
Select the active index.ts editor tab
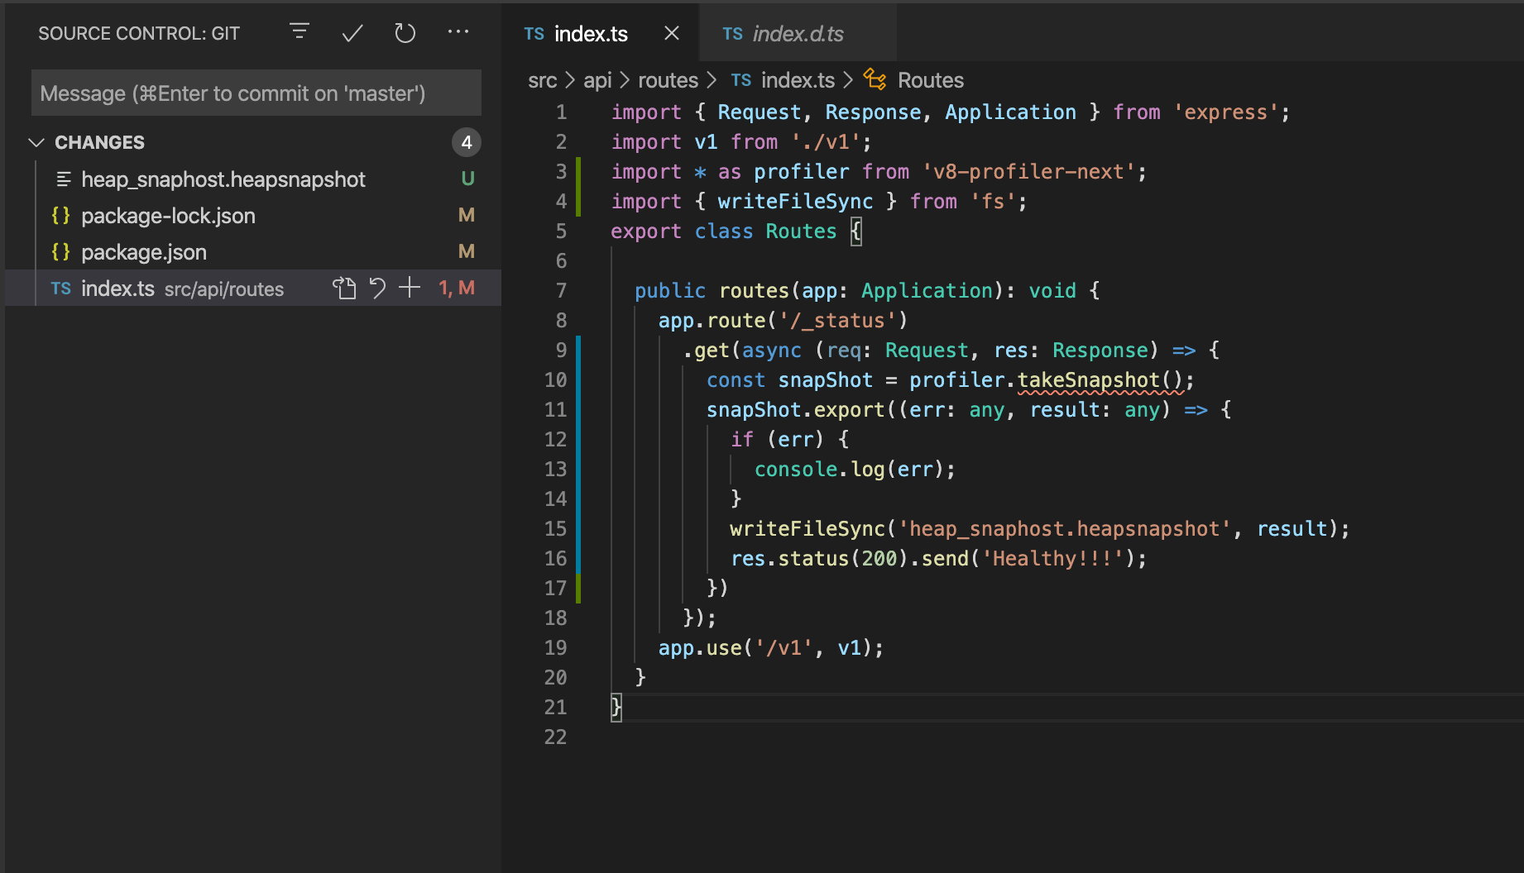[591, 34]
